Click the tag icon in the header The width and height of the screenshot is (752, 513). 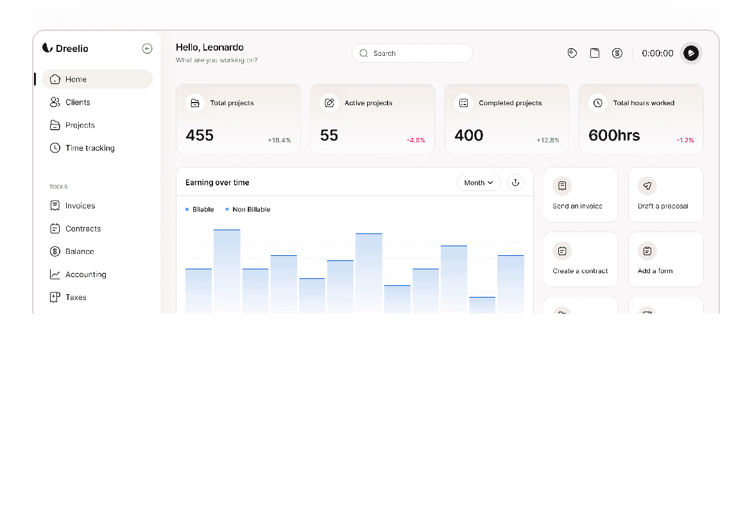point(572,53)
